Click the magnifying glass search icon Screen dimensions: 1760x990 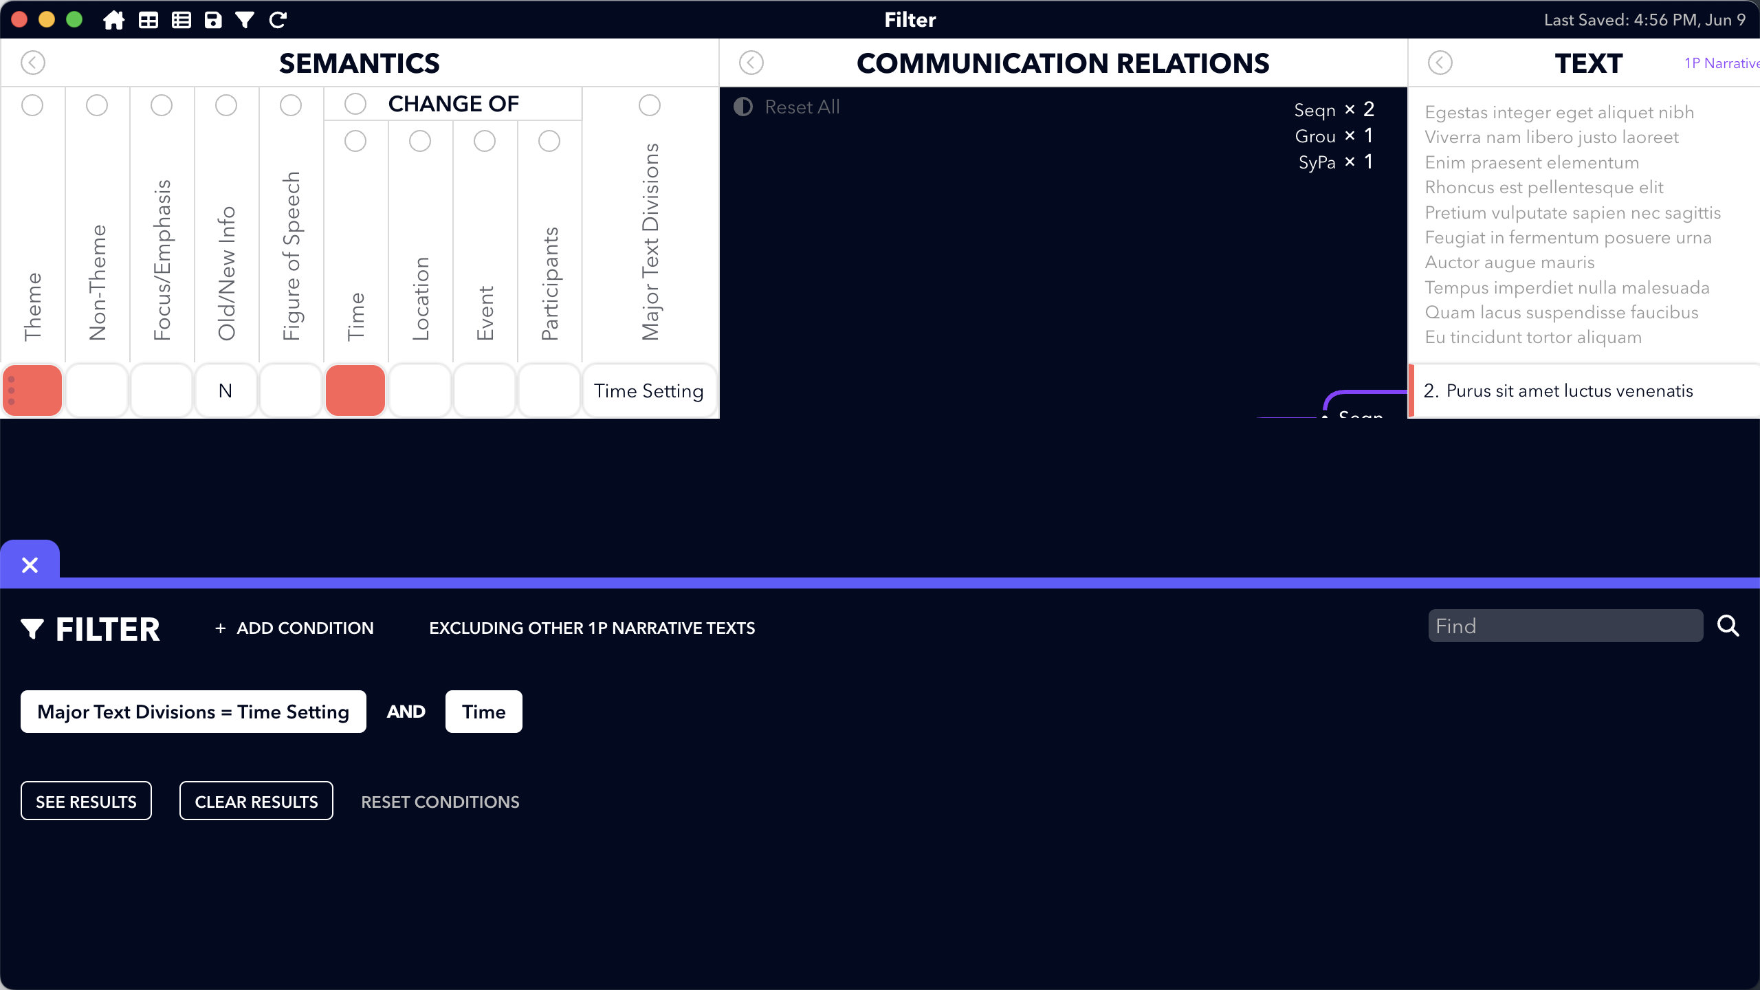click(x=1728, y=626)
